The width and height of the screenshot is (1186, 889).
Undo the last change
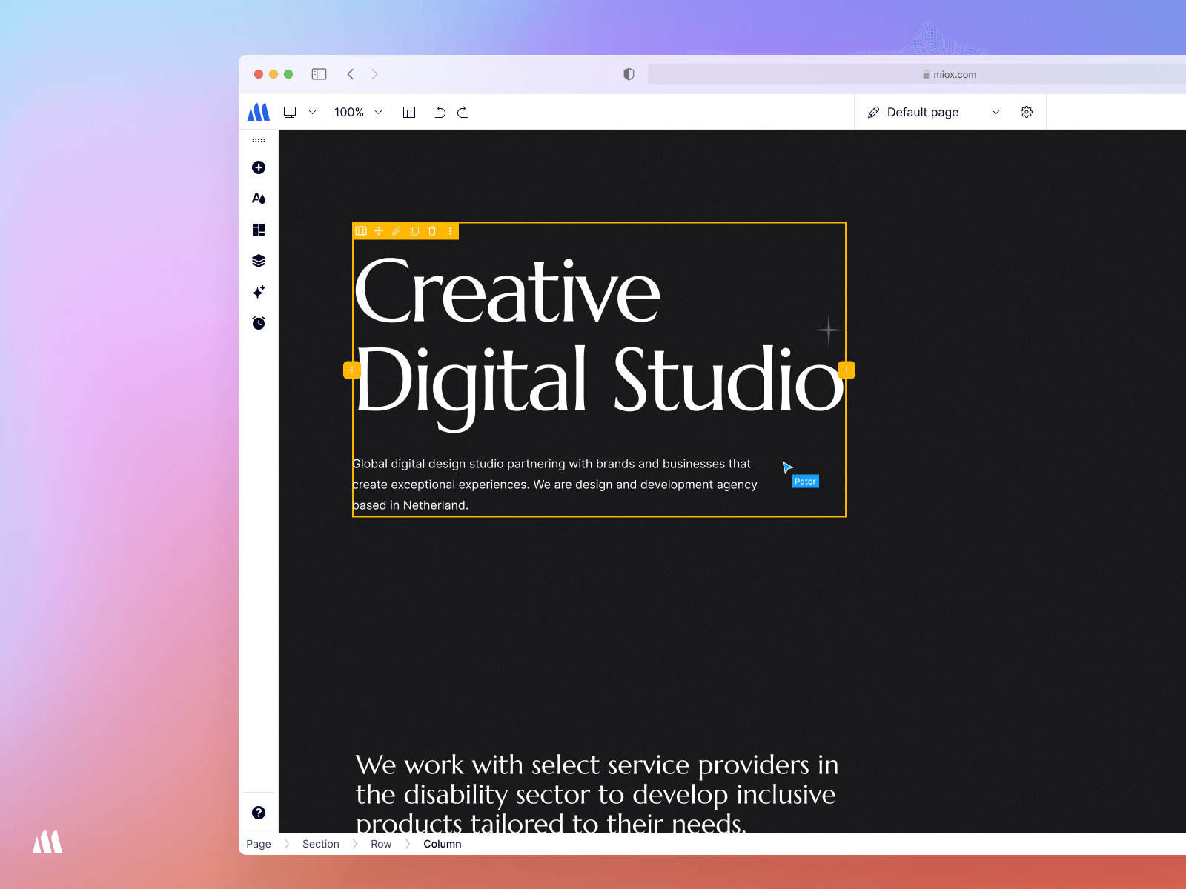[440, 112]
